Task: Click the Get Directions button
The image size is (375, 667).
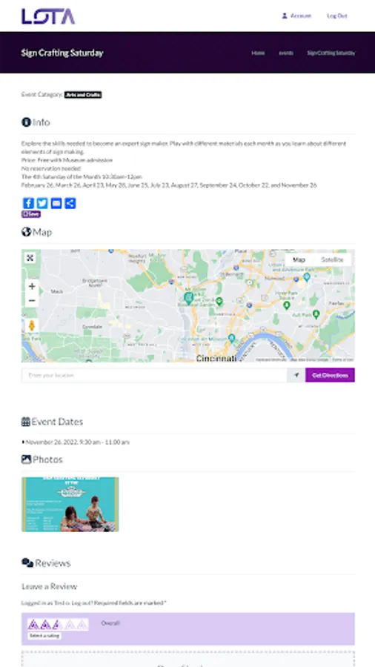Action: [x=330, y=375]
